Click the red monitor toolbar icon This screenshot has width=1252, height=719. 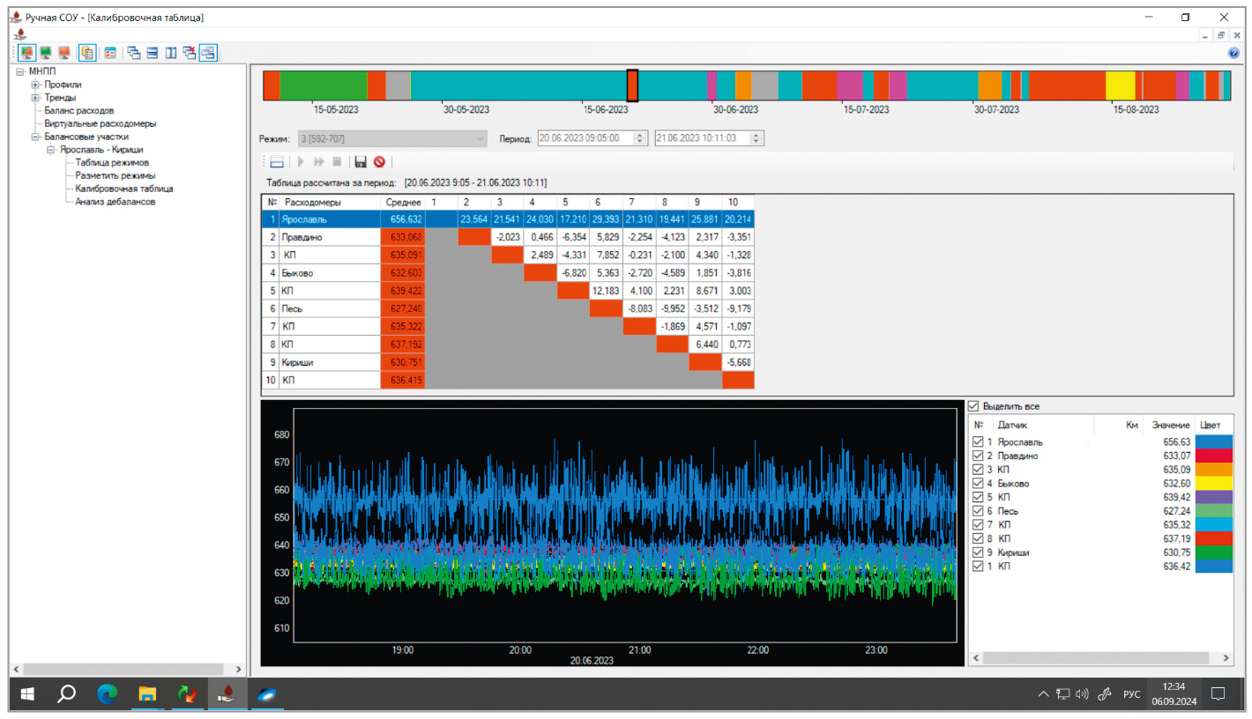point(64,53)
